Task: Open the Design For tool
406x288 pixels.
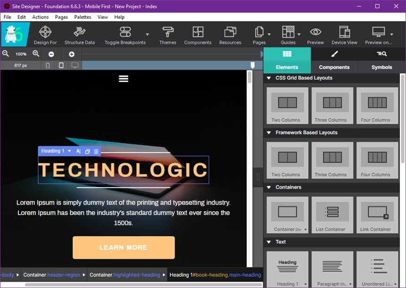Action: coord(45,35)
